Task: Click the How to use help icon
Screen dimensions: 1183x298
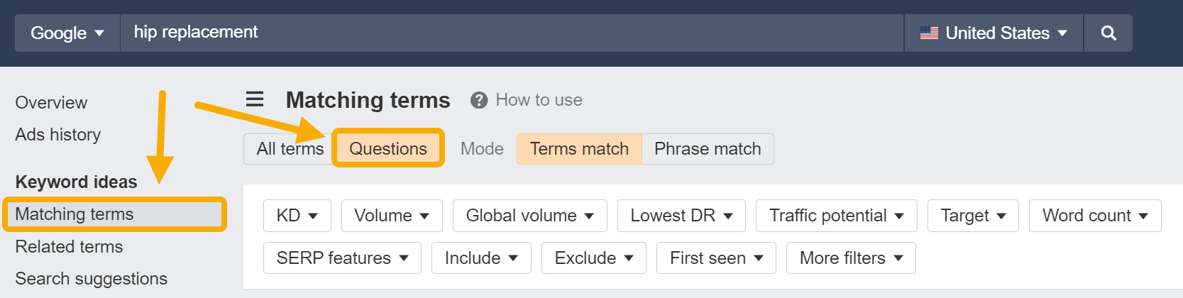Action: tap(479, 101)
